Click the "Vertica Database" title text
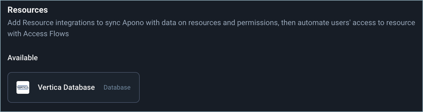The width and height of the screenshot is (423, 112). point(66,87)
